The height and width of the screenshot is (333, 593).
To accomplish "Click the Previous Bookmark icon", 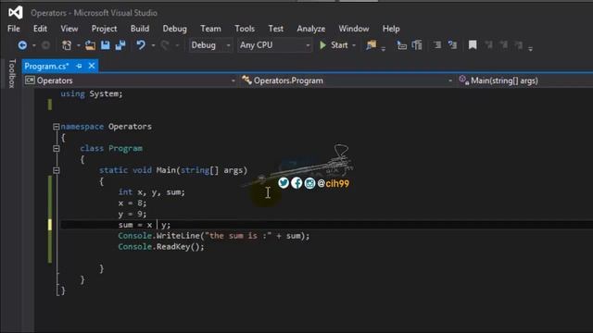I will [488, 45].
